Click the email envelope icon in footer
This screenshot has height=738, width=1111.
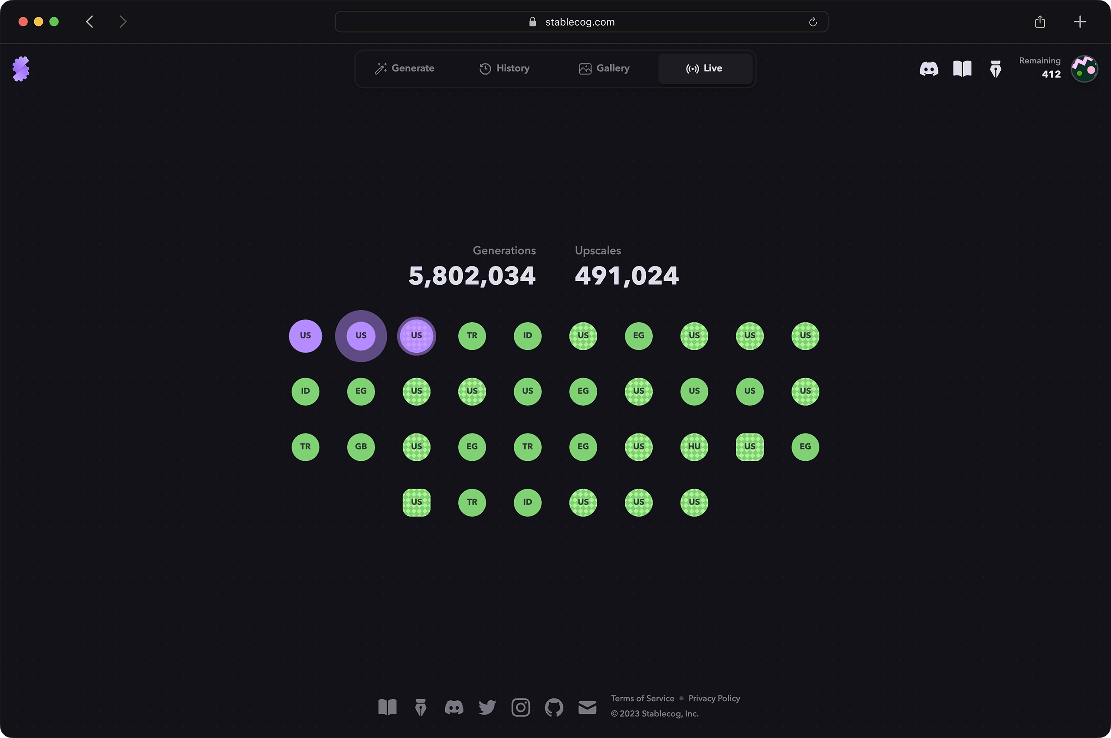coord(587,707)
